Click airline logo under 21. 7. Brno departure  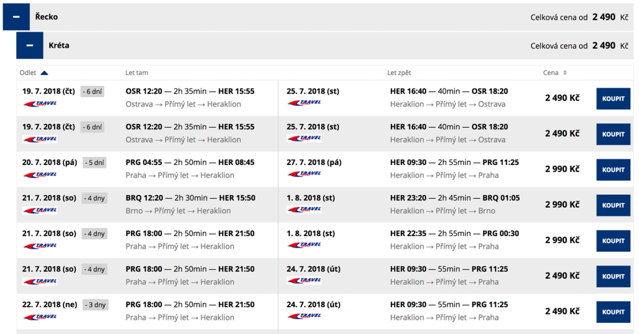pyautogui.click(x=40, y=210)
